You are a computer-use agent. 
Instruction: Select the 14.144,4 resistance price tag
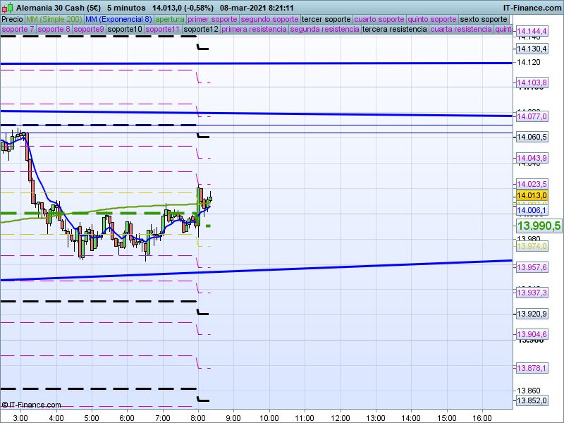click(532, 31)
